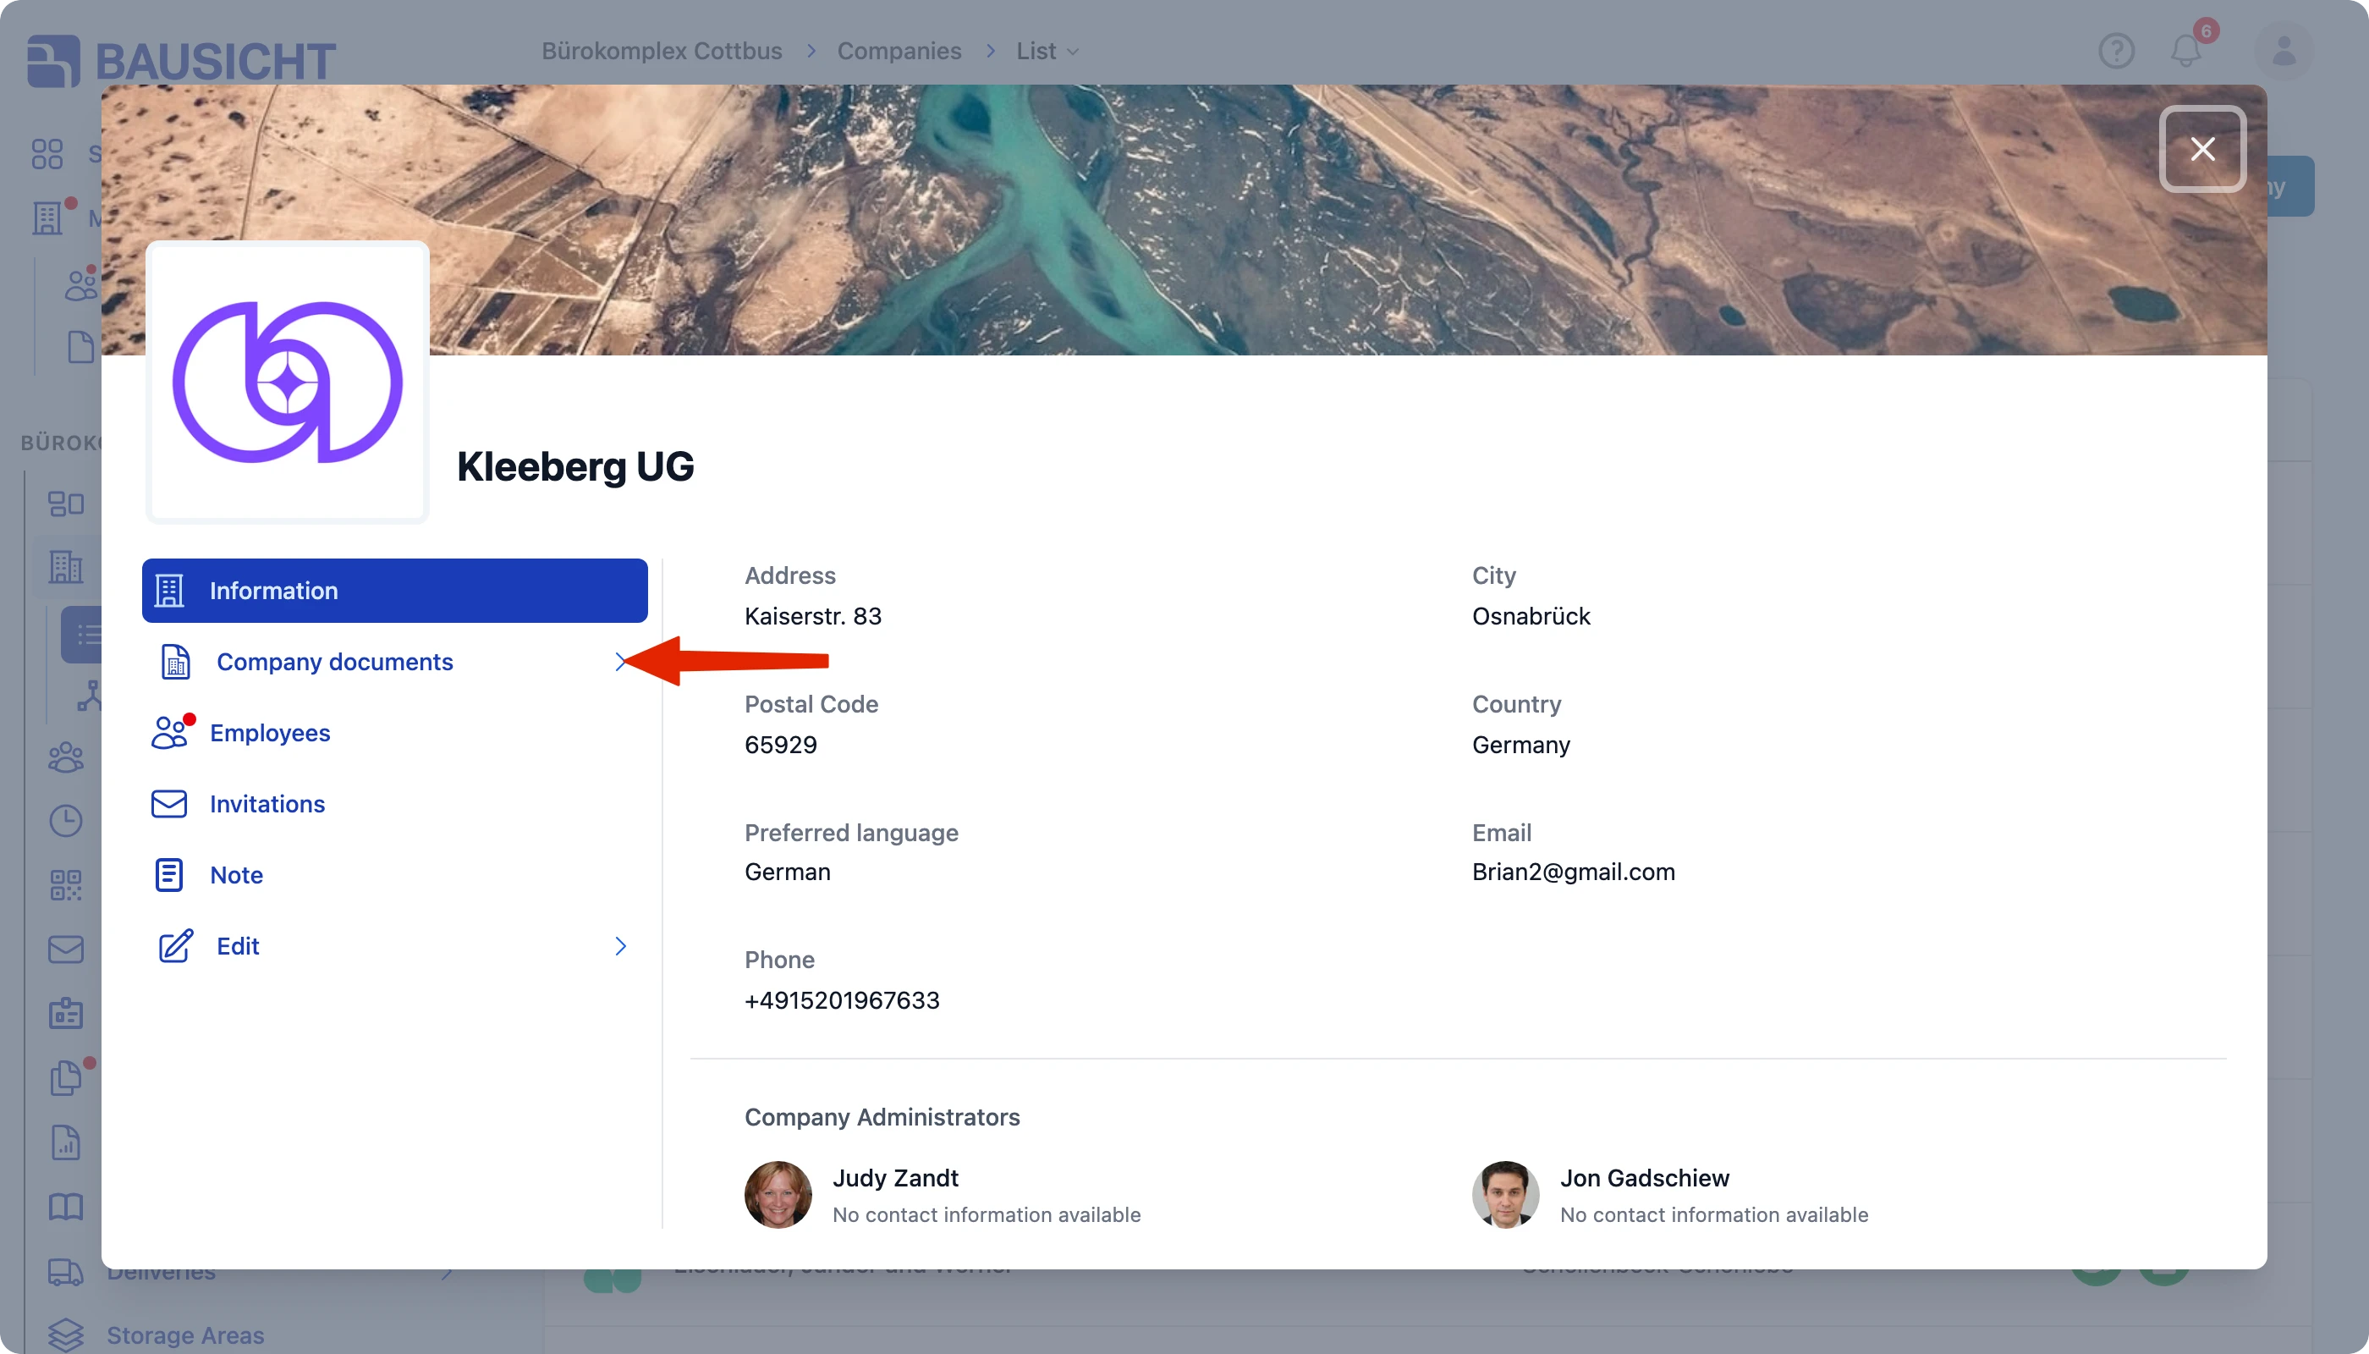Open the Invitations section
Viewport: 2369px width, 1354px height.
coord(394,805)
